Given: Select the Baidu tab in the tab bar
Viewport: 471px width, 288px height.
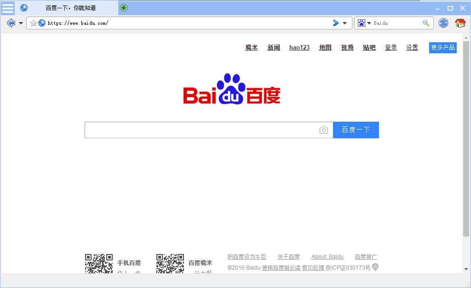Looking at the screenshot, I should pos(66,8).
